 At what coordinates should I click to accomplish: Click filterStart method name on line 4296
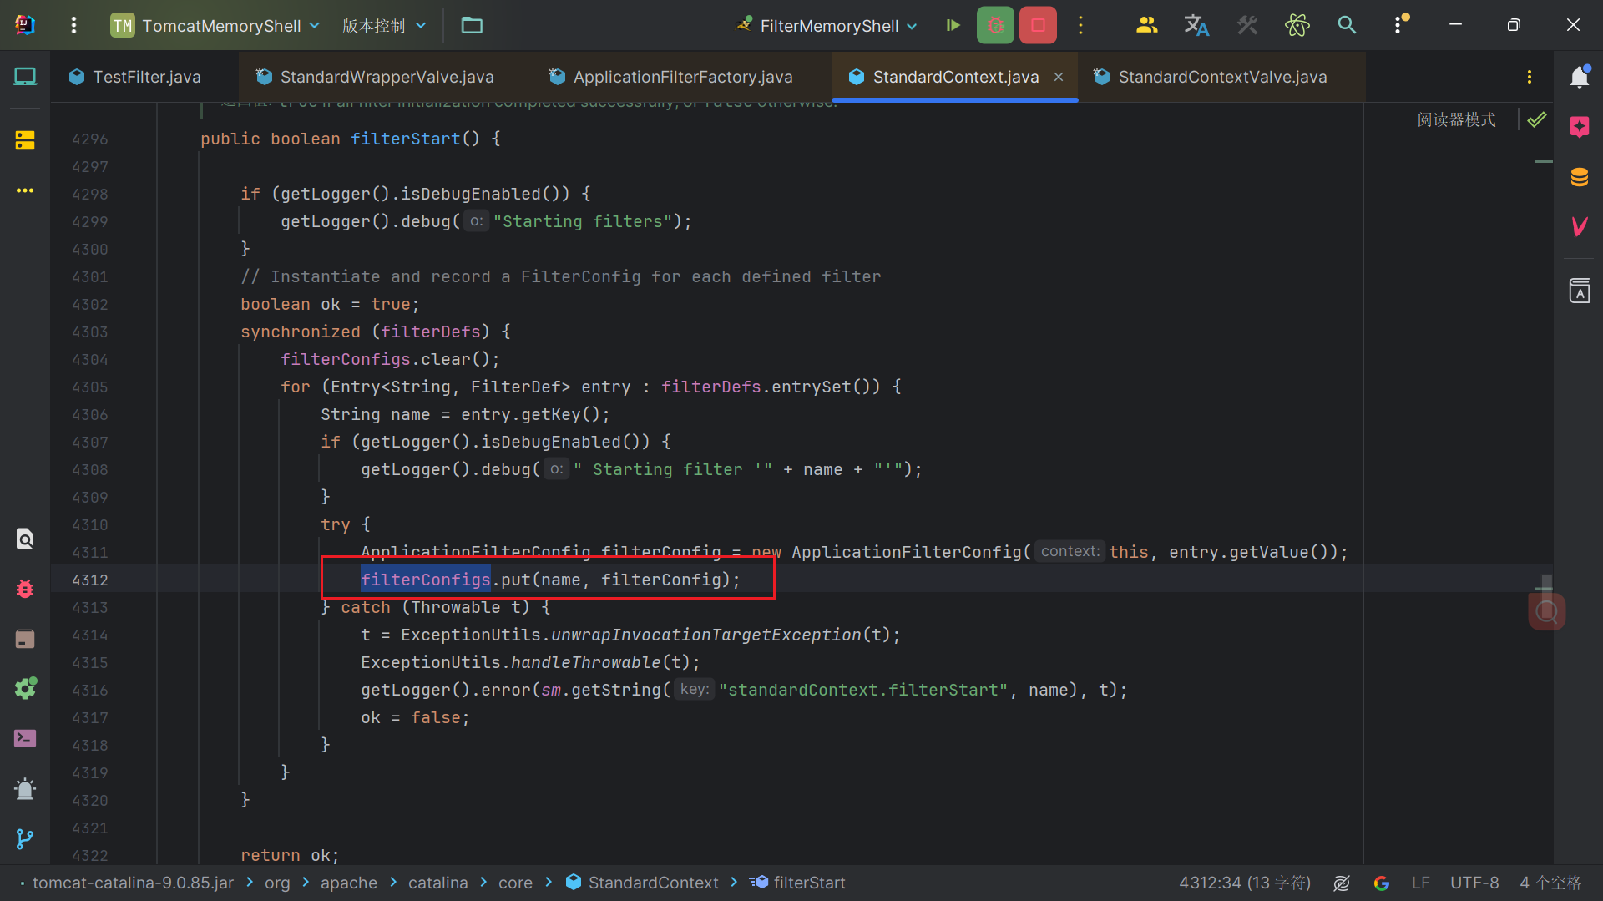(405, 139)
